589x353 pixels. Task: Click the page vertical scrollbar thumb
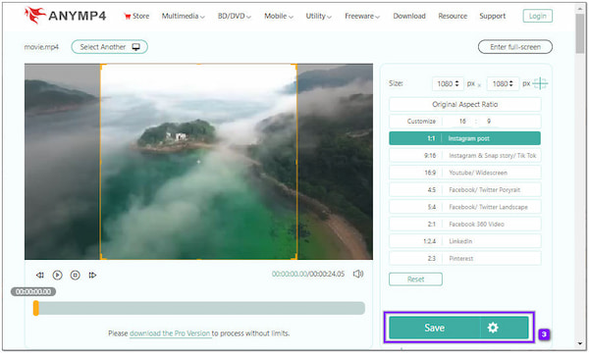coord(580,33)
